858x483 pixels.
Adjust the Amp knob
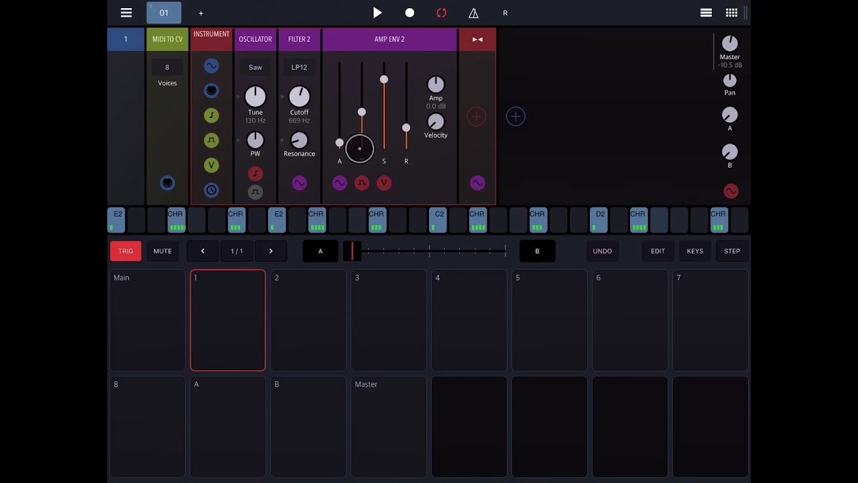point(436,85)
